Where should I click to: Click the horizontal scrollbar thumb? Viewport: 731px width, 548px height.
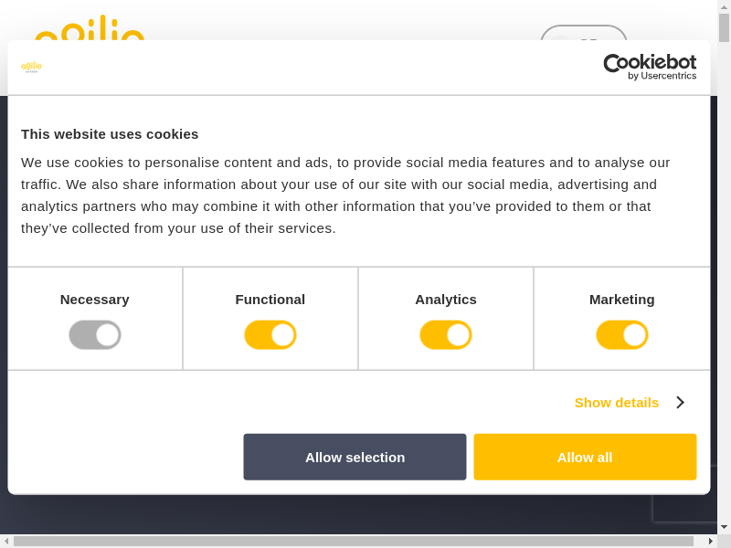pyautogui.click(x=353, y=541)
